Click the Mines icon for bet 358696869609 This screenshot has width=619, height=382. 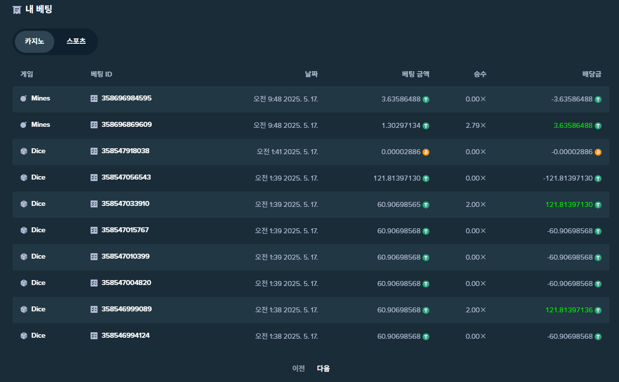click(24, 125)
